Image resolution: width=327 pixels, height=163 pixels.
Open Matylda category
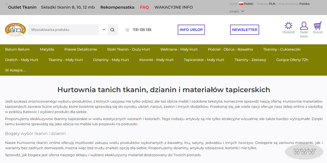point(47,50)
